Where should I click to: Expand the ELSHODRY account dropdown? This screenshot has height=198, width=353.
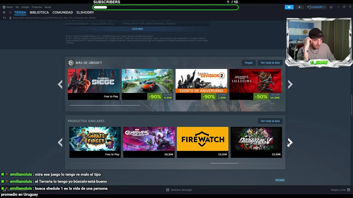(x=318, y=7)
